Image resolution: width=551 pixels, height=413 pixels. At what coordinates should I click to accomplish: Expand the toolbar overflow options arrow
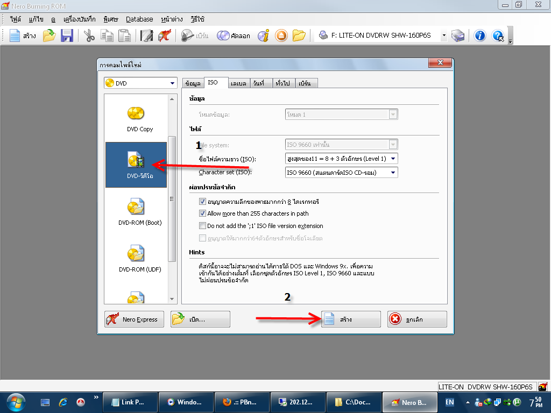pos(510,41)
